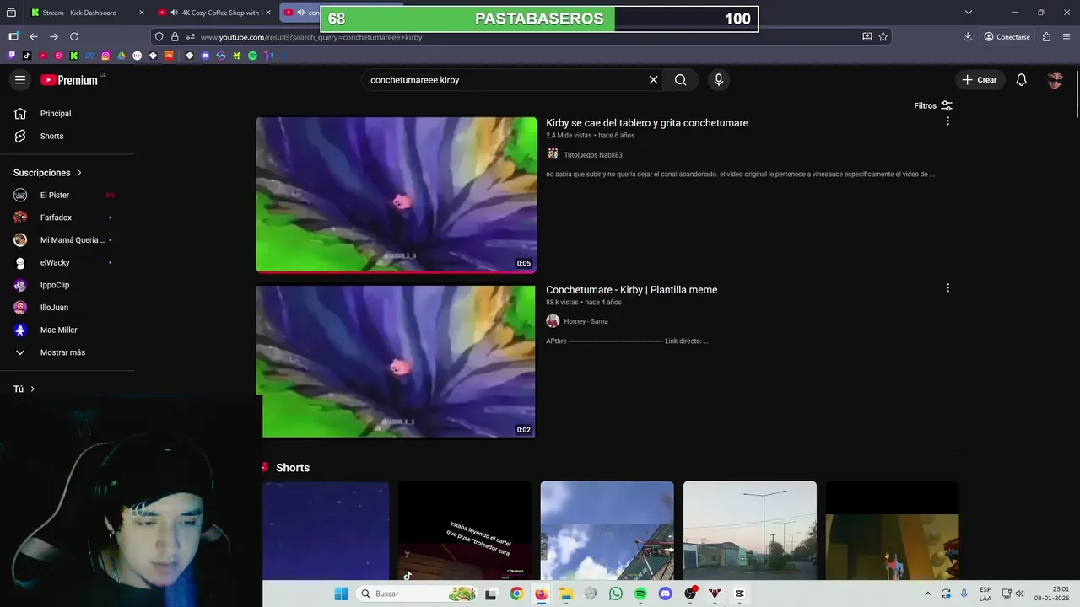Open browser tab list dropdown arrow
1080x607 pixels.
click(x=969, y=13)
